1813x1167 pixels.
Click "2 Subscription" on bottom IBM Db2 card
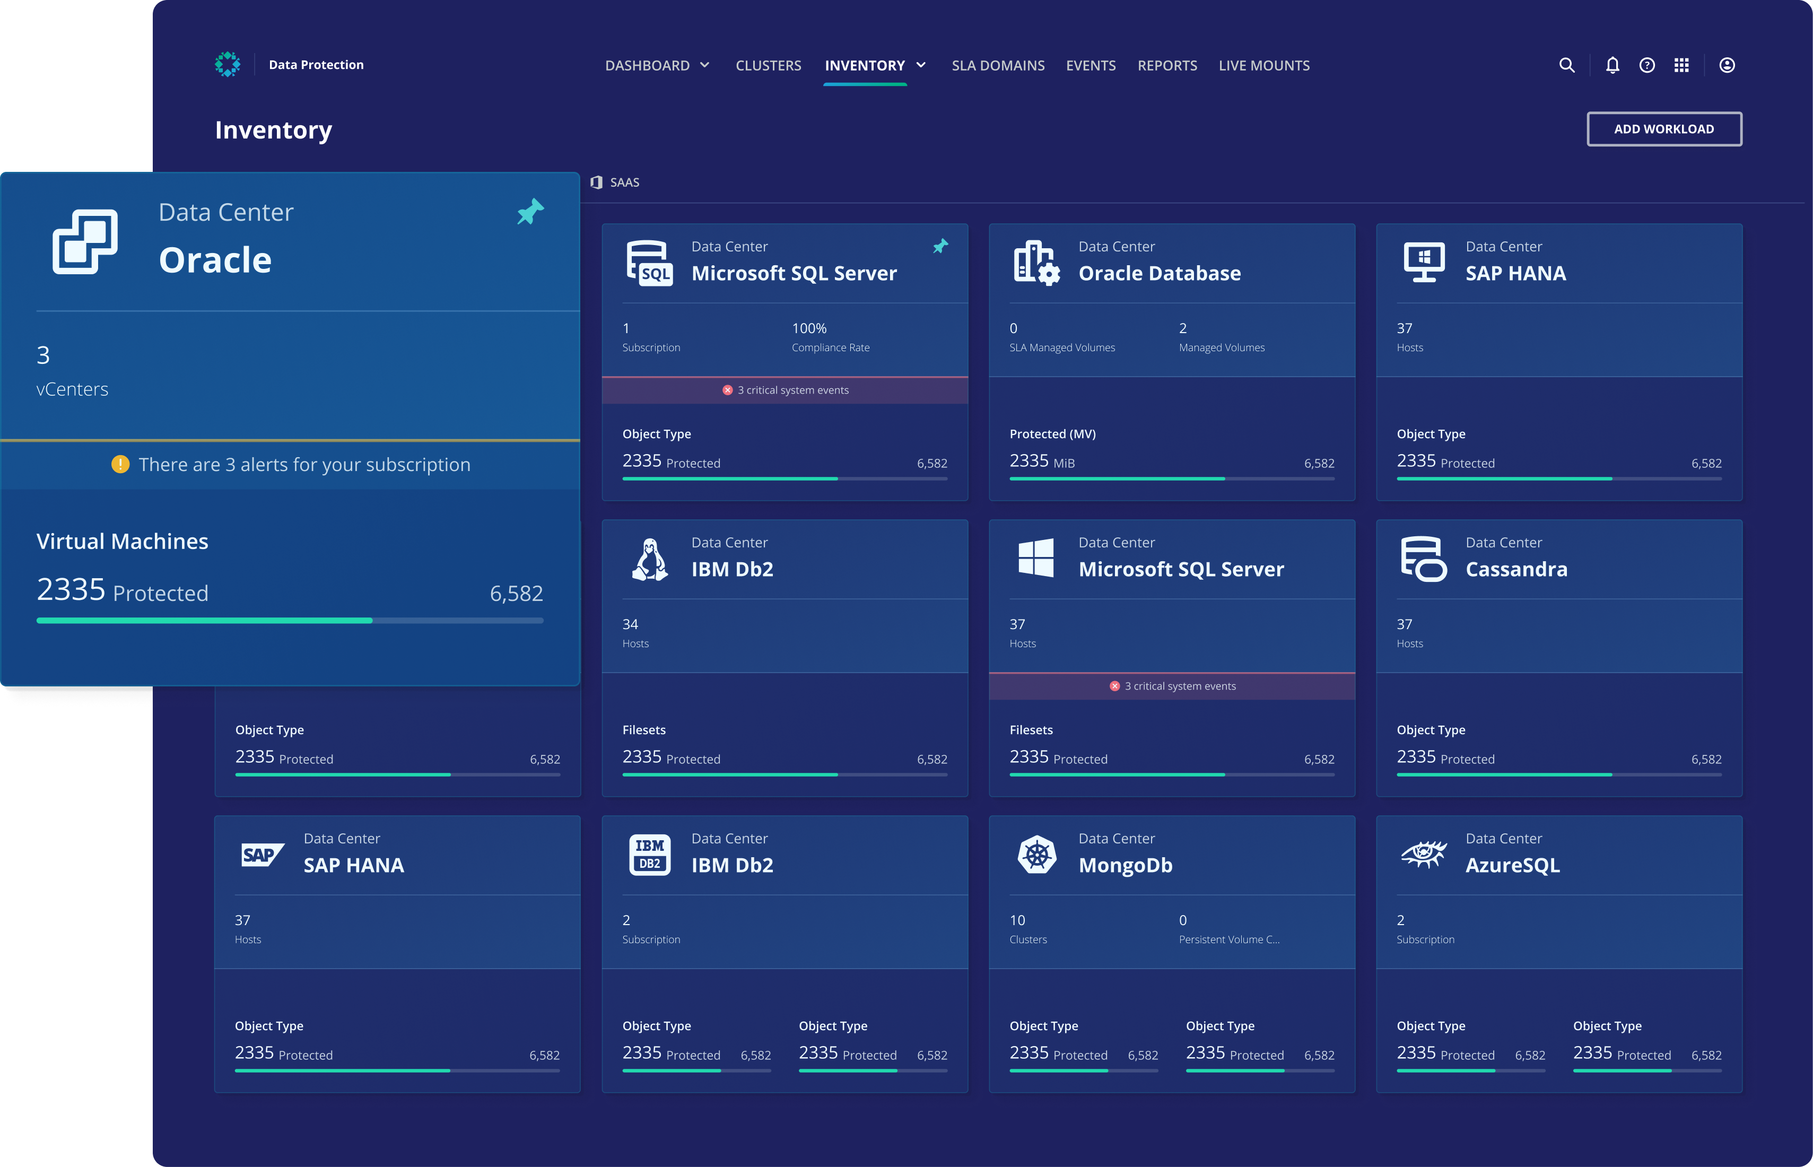(651, 929)
